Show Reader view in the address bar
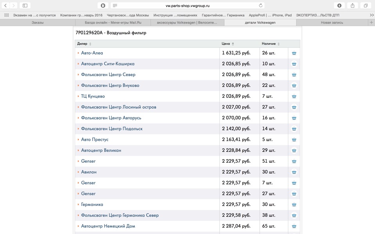This screenshot has height=234, width=375. [x=115, y=5]
